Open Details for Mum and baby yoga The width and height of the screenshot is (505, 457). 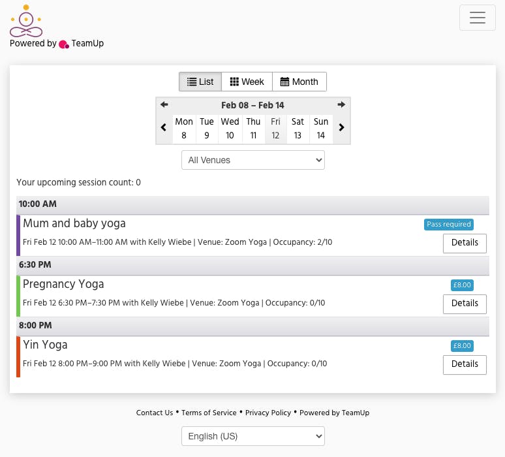click(465, 244)
